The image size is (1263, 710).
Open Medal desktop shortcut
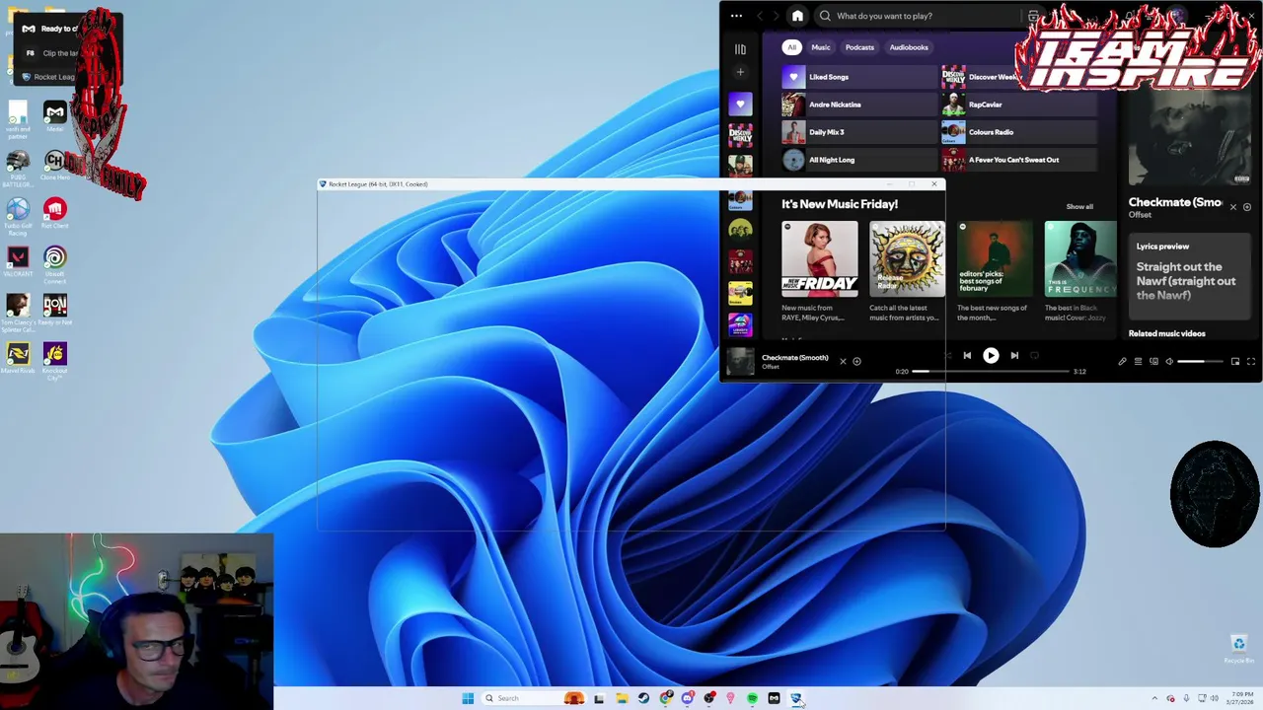(x=55, y=115)
